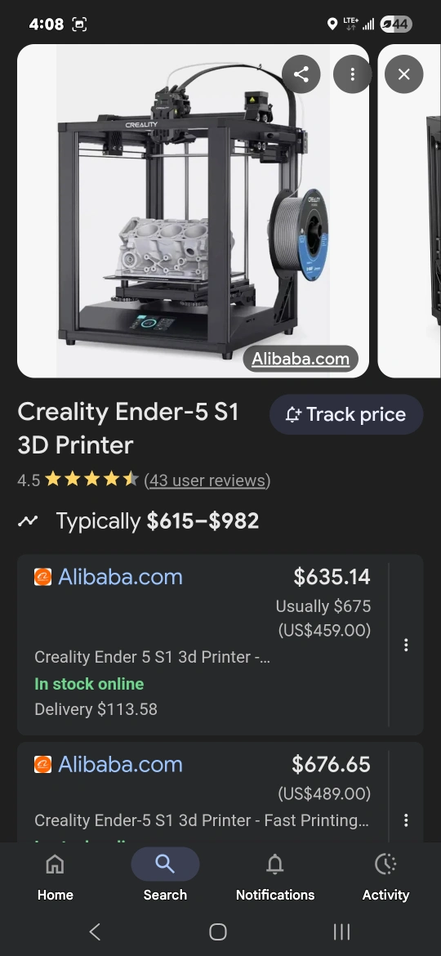Image resolution: width=441 pixels, height=956 pixels.
Task: View the Creality Ender-5 S1 printer photo
Action: [193, 211]
